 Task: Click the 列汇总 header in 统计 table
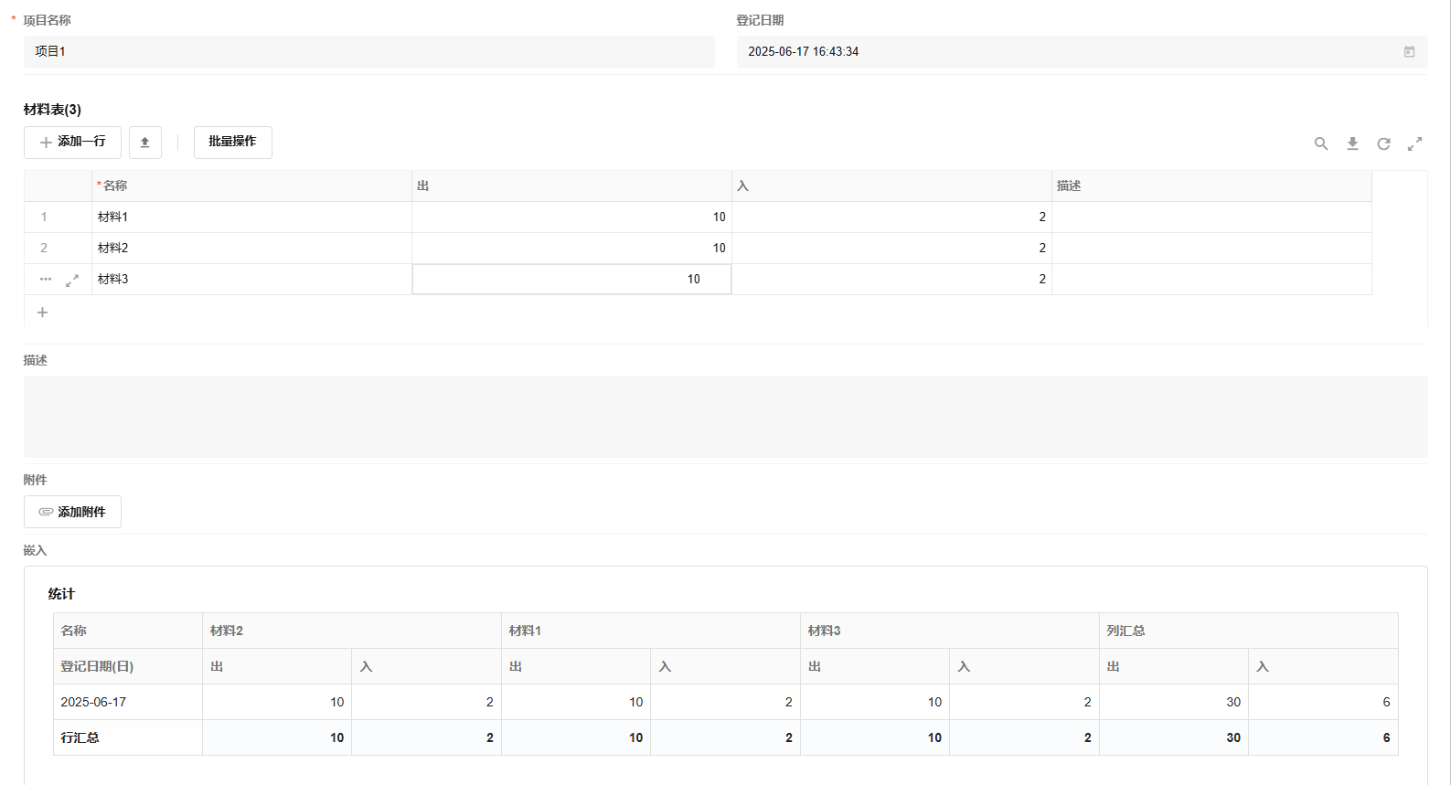[1248, 631]
